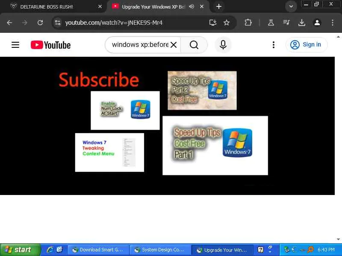The image size is (342, 256).
Task: Click the taskbar restore toolbar icon
Action: (x=270, y=247)
